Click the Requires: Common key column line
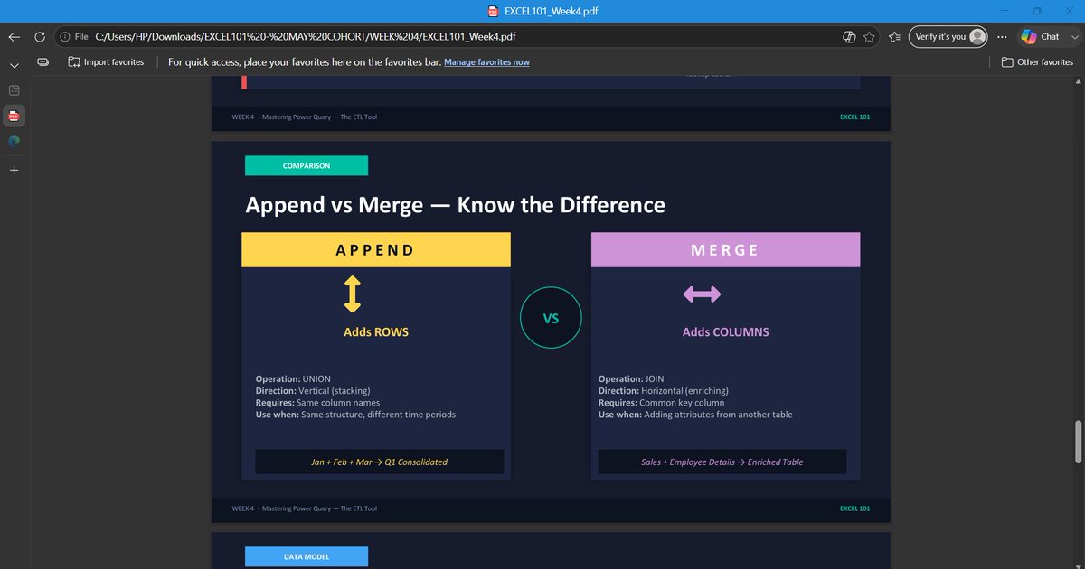Screen dimensions: 1085x569 (x=661, y=403)
